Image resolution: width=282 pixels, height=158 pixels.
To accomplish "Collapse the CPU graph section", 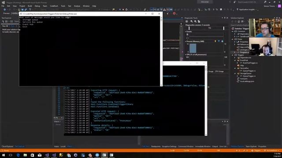I will [x=186, y=54].
